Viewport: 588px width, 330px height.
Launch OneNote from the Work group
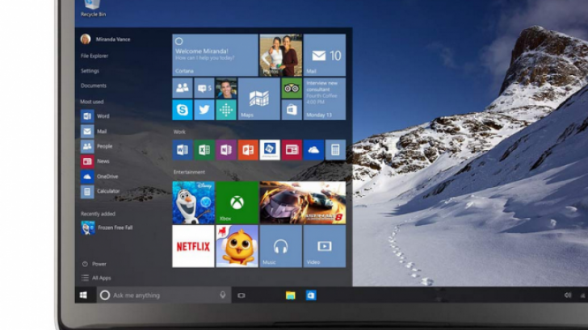[x=226, y=150]
